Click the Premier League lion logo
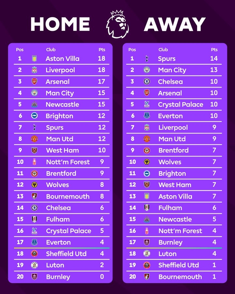The width and height of the screenshot is (235, 294). click(x=117, y=24)
